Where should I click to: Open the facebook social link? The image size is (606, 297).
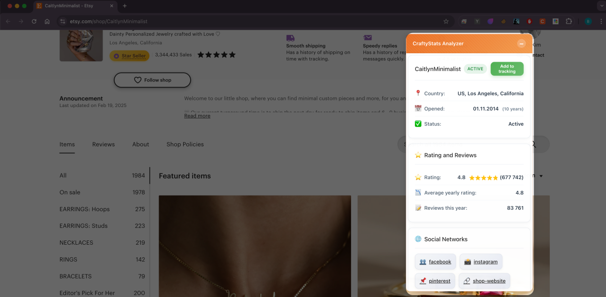[435, 262]
